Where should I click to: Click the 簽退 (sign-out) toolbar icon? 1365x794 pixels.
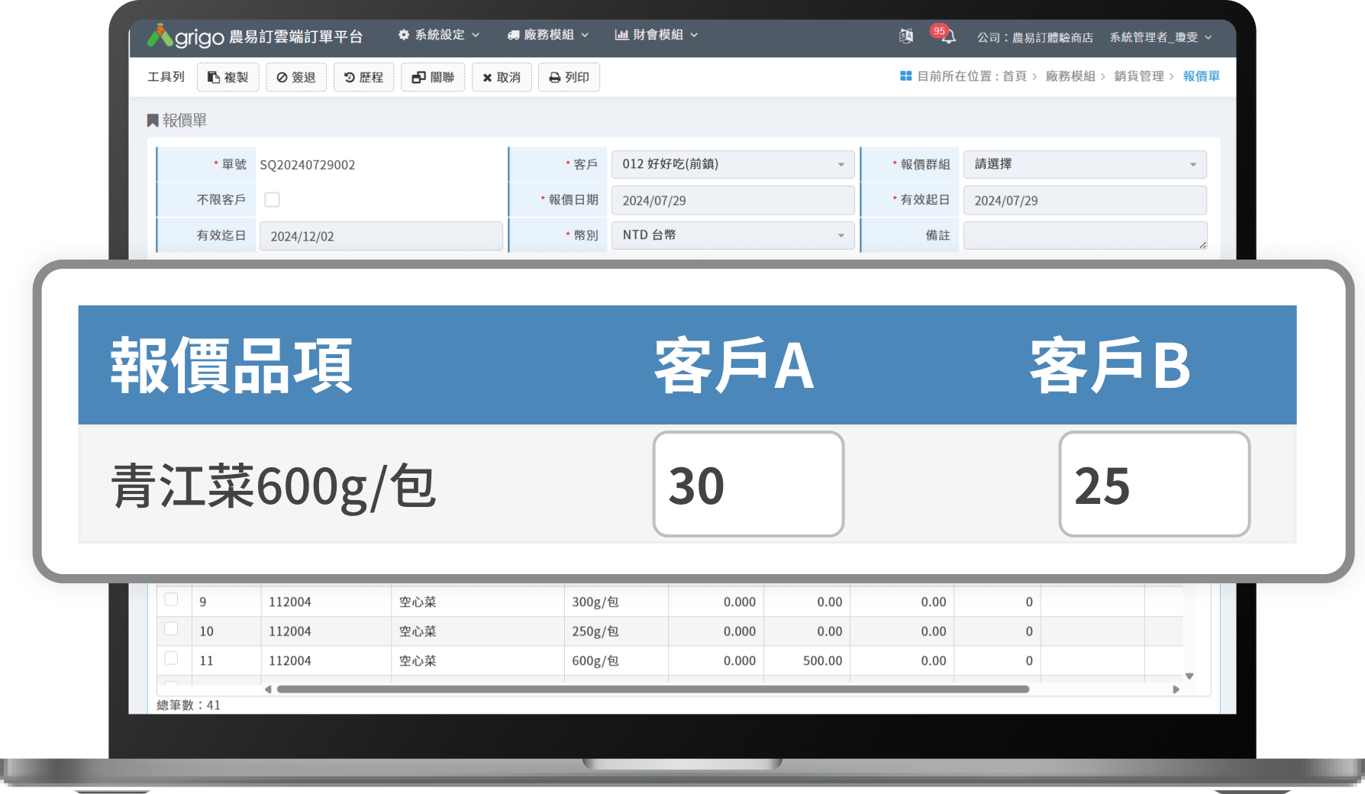coord(296,77)
